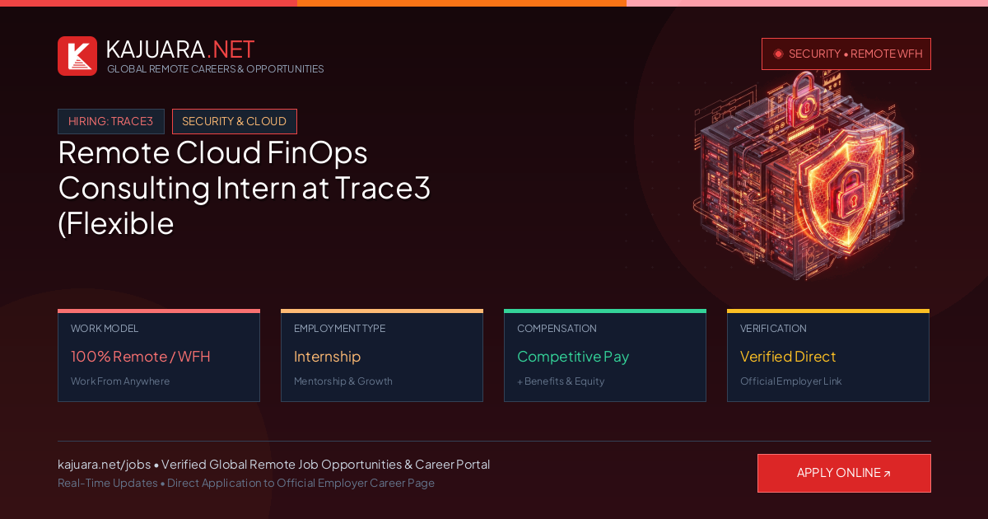This screenshot has height=519, width=988.
Task: Click the APPLY ONLINE button
Action: [x=844, y=473]
